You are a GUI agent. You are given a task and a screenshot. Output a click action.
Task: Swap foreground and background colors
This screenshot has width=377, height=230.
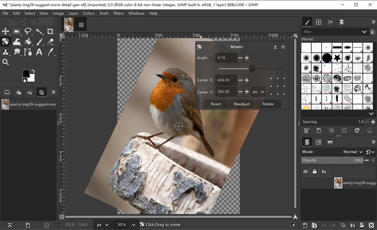pyautogui.click(x=33, y=71)
